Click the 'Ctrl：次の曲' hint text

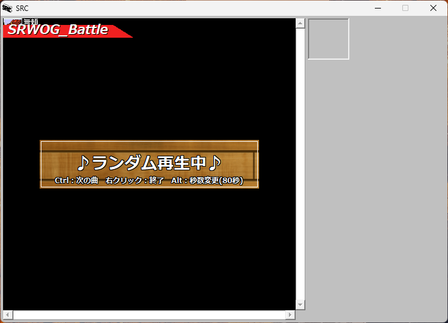pos(76,181)
